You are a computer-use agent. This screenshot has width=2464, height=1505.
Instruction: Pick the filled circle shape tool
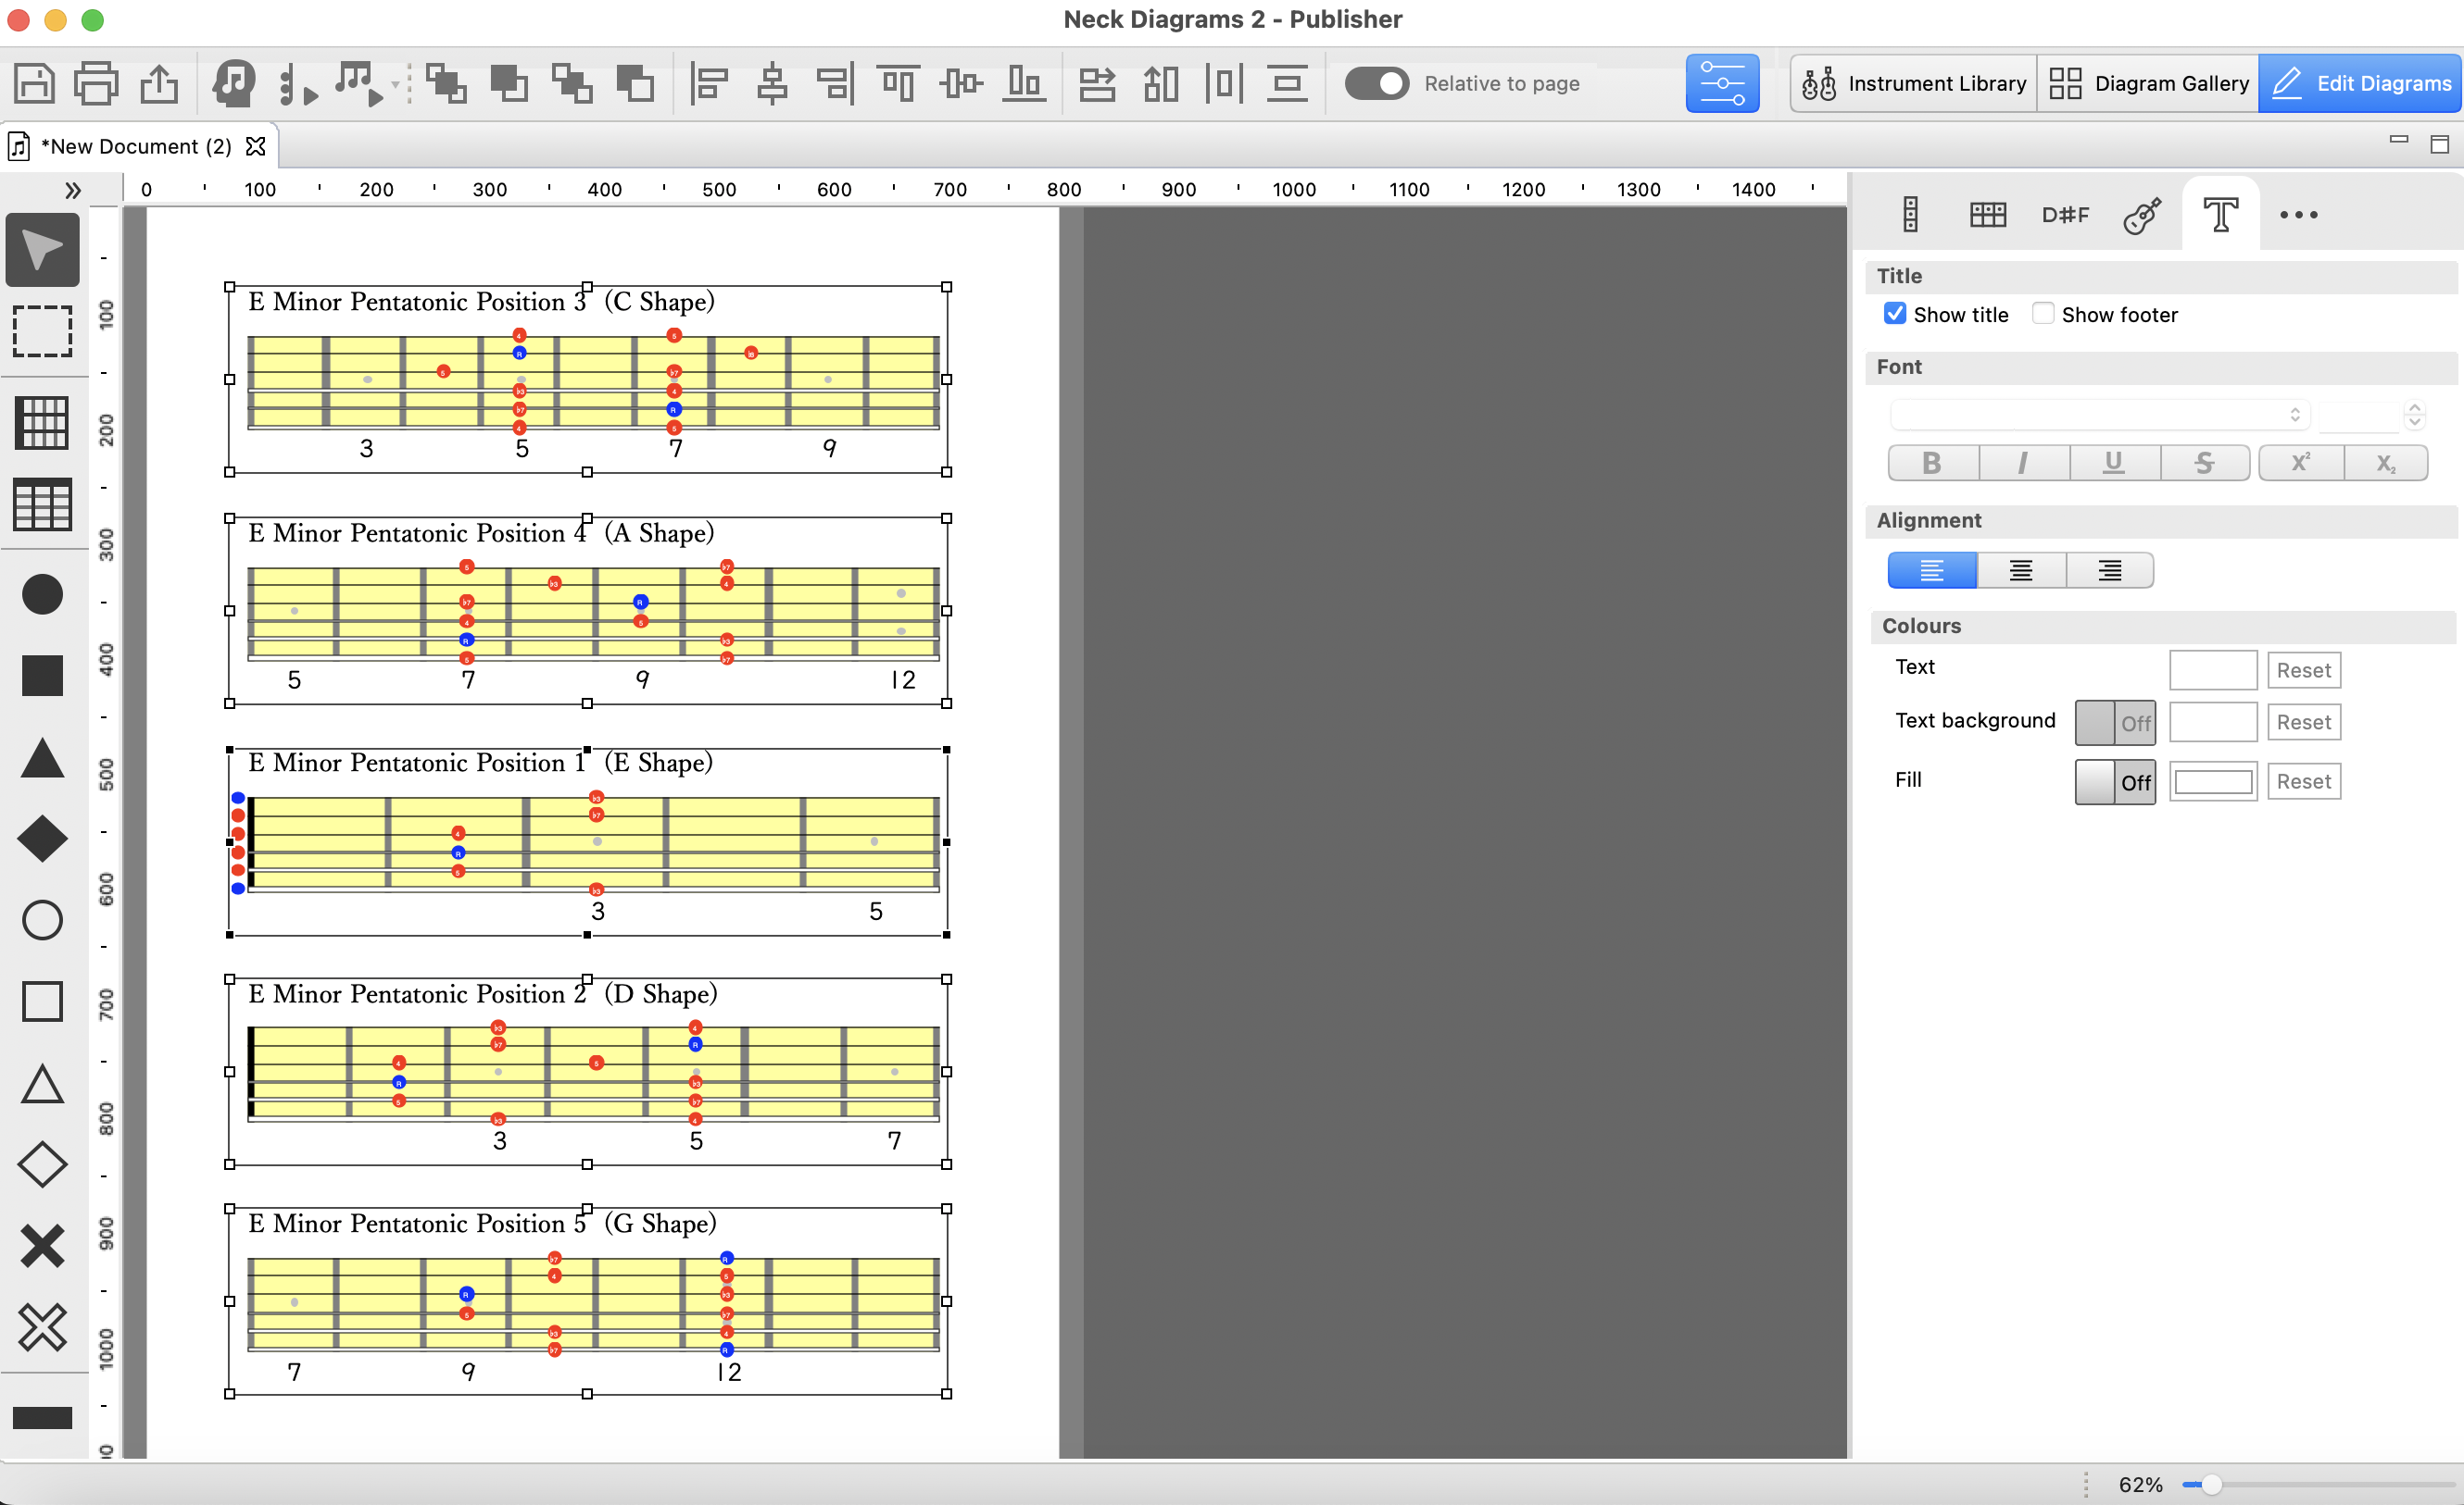point(42,594)
